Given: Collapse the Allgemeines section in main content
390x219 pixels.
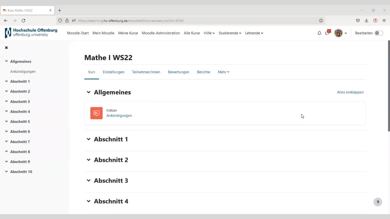Looking at the screenshot, I should (89, 92).
